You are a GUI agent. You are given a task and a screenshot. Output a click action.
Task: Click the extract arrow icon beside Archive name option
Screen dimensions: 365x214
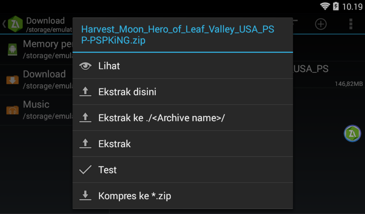pyautogui.click(x=85, y=118)
